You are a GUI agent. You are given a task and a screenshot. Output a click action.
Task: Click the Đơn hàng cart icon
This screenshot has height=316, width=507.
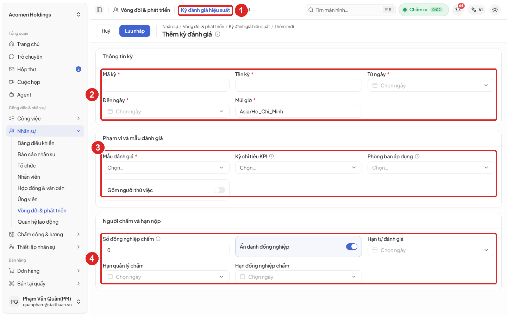tap(12, 271)
